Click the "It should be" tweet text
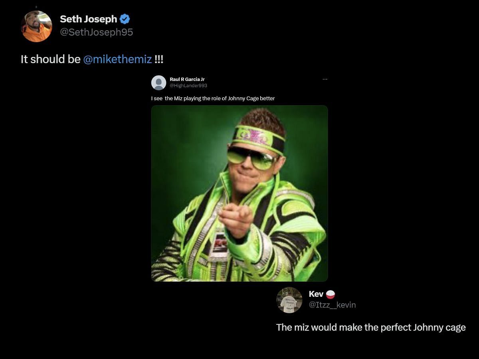The width and height of the screenshot is (479, 359). pos(51,59)
